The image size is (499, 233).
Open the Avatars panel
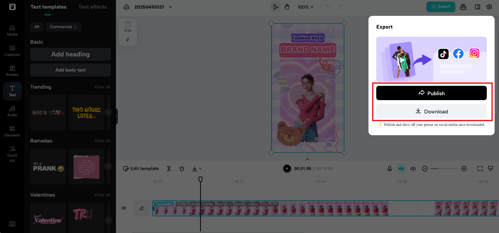pos(12,71)
